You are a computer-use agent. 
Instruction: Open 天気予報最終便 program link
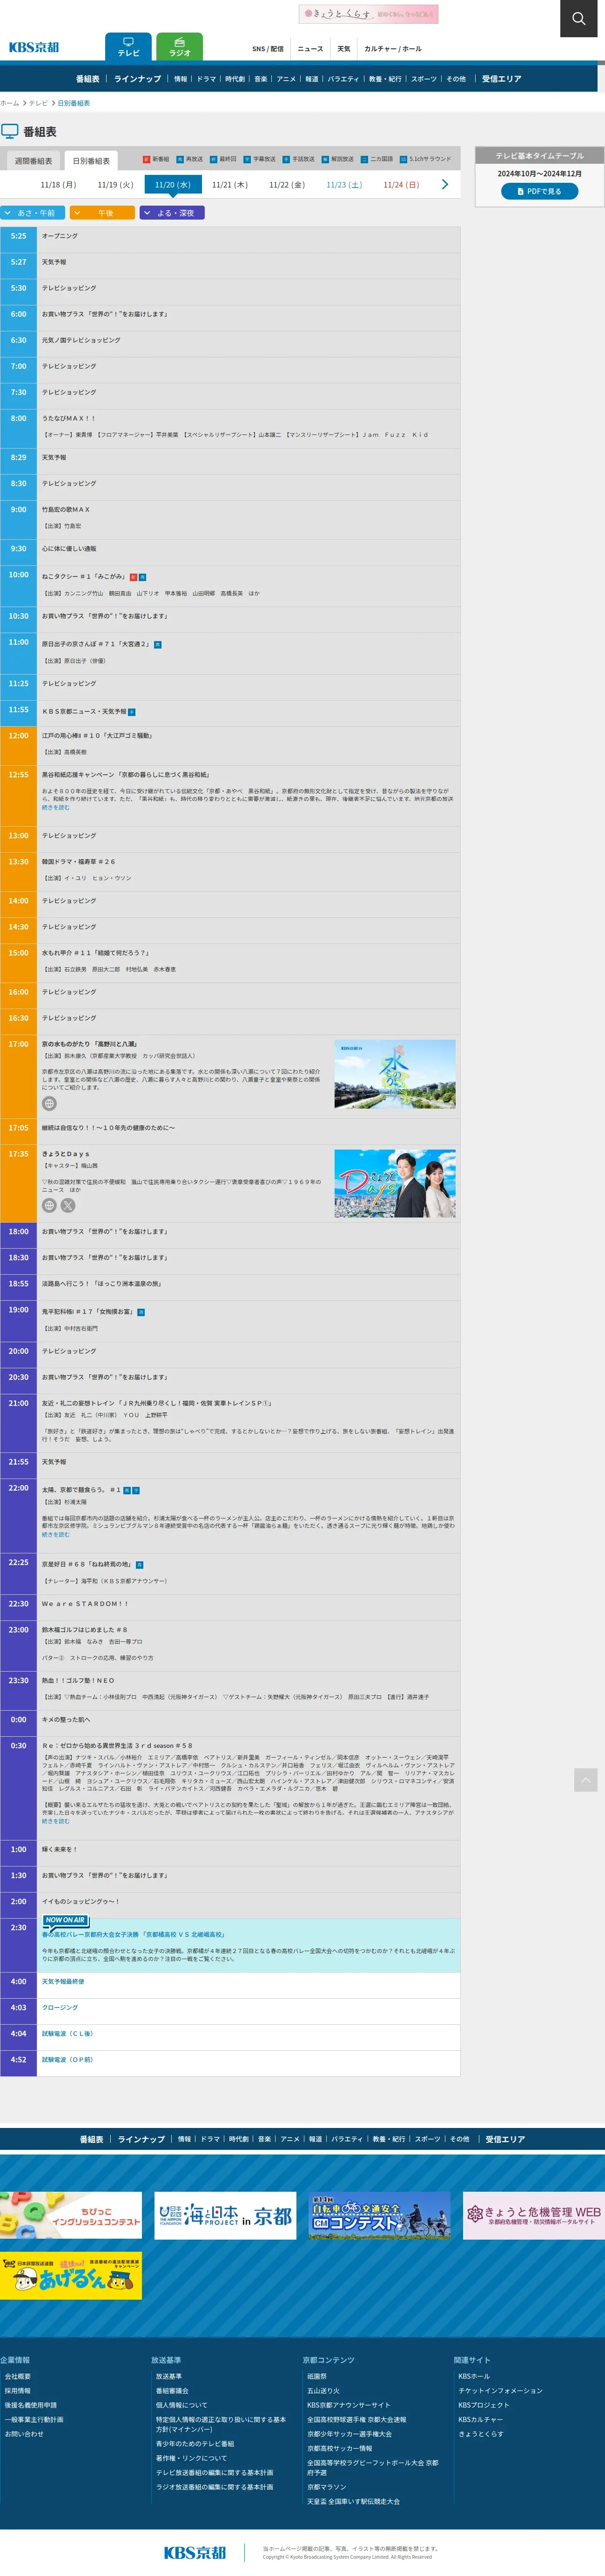point(63,1981)
